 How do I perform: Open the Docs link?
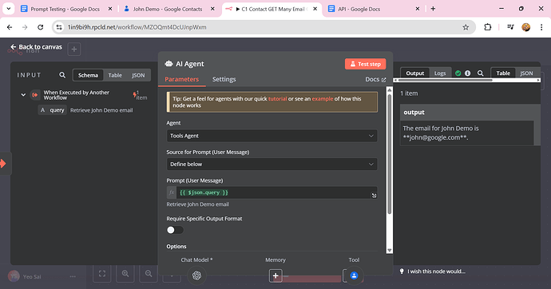(x=375, y=79)
